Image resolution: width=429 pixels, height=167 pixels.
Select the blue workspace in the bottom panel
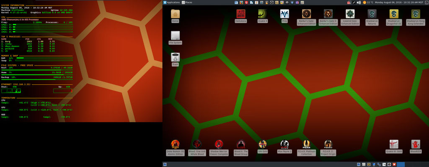[x=401, y=164]
